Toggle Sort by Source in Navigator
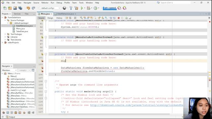This screenshot has height=119, width=212. [x=33, y=112]
